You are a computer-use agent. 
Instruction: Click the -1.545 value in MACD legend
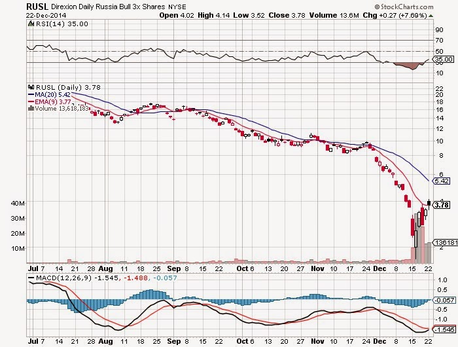click(106, 278)
